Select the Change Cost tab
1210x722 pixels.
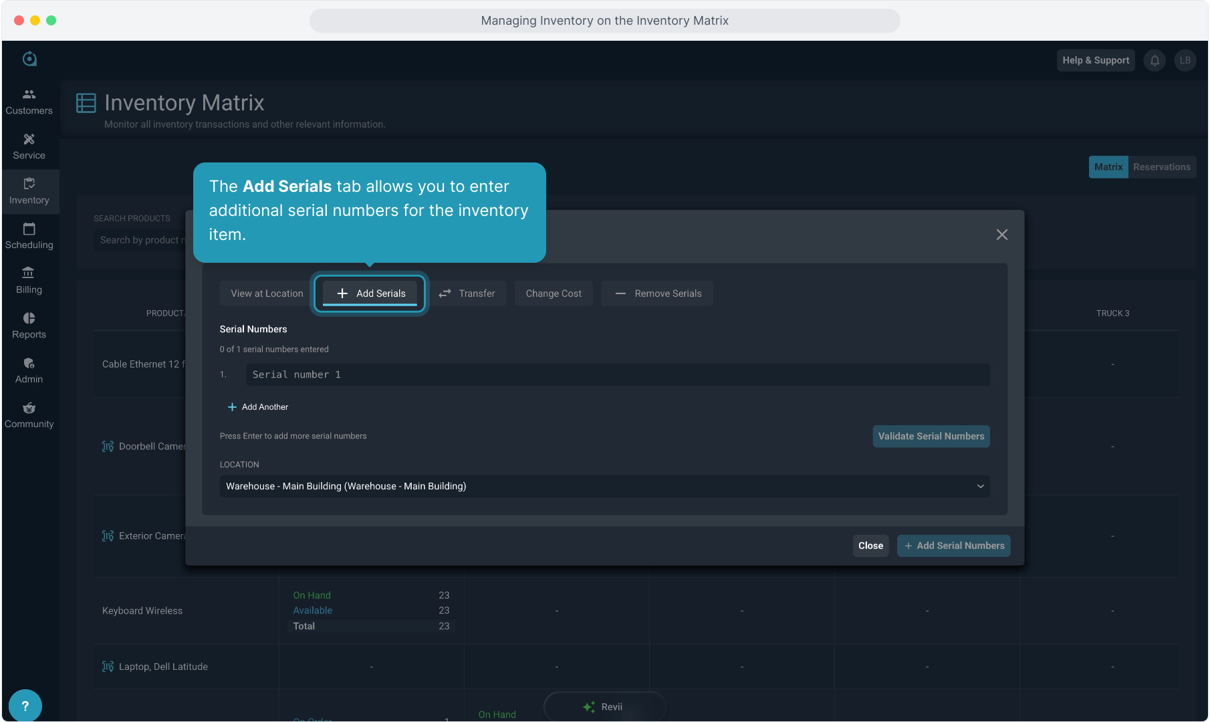pyautogui.click(x=554, y=293)
